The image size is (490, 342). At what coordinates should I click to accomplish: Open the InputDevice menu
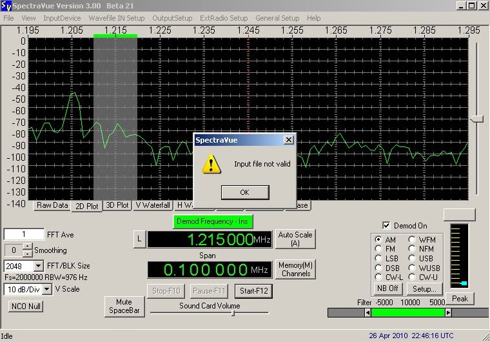pos(62,18)
